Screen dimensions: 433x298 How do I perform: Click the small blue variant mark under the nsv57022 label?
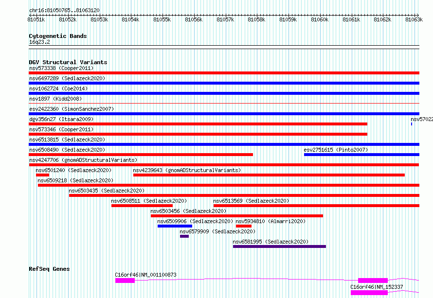[412, 124]
